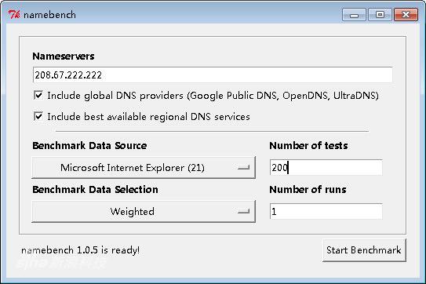Image resolution: width=426 pixels, height=284 pixels.
Task: Close the namebench window
Action: [x=406, y=15]
